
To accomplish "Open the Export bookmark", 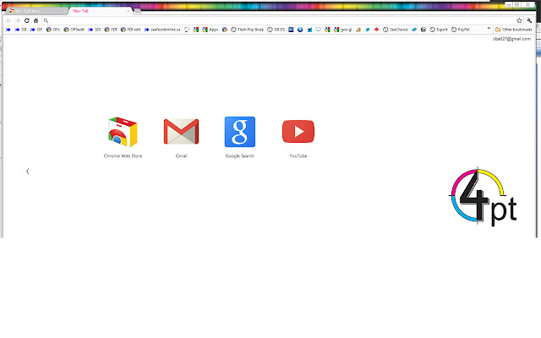I will 439,30.
